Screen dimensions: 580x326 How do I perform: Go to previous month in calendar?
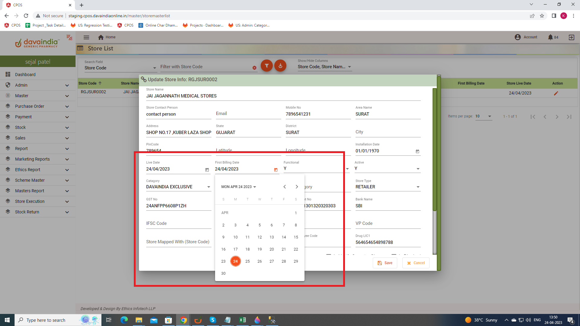[285, 187]
